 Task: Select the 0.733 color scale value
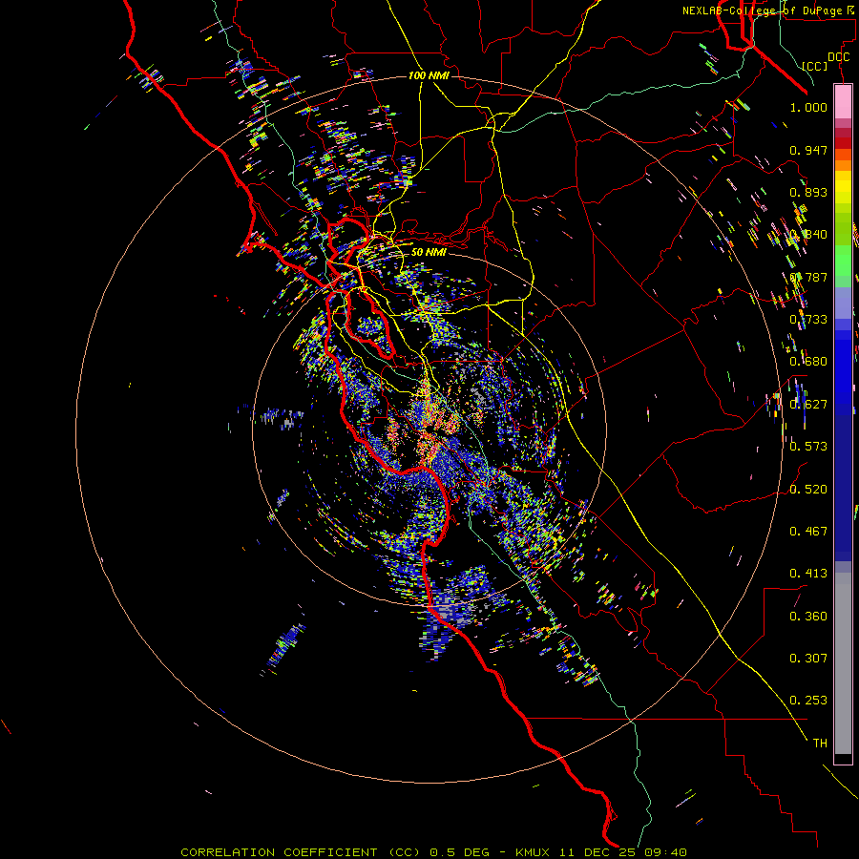pyautogui.click(x=808, y=320)
